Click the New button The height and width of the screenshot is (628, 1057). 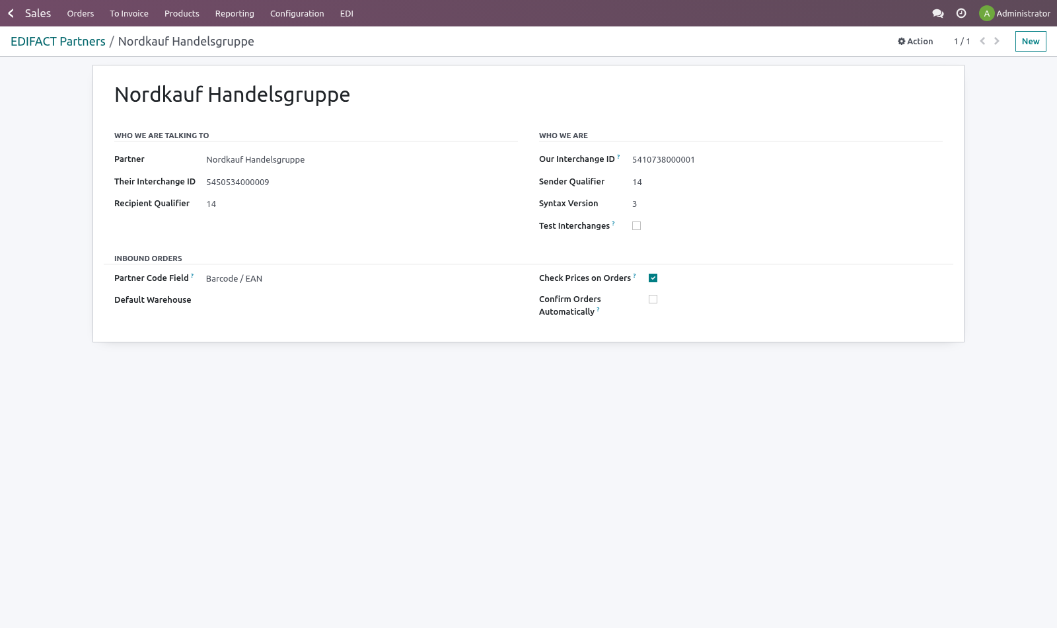[1031, 41]
